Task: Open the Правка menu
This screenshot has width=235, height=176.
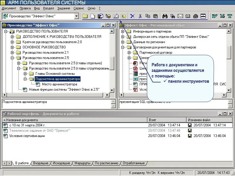Action: pyautogui.click(x=25, y=9)
